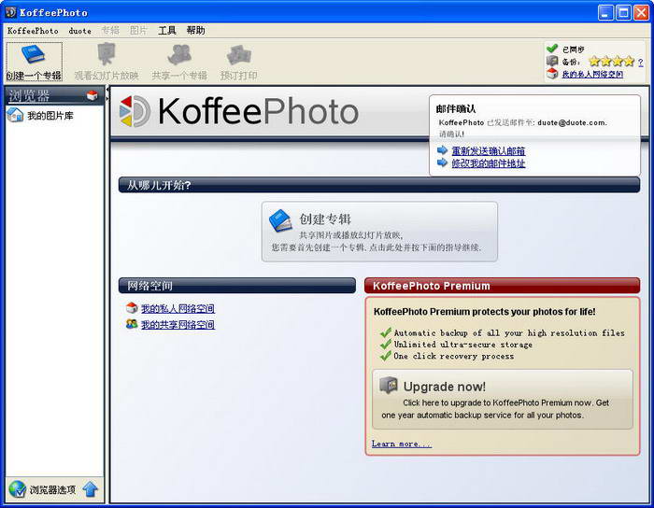Viewport: 654px width, 508px height.
Task: Click the green synced checkmark icon
Action: click(552, 49)
